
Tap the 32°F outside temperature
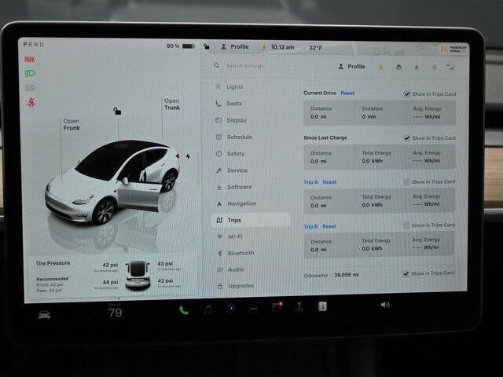(316, 48)
